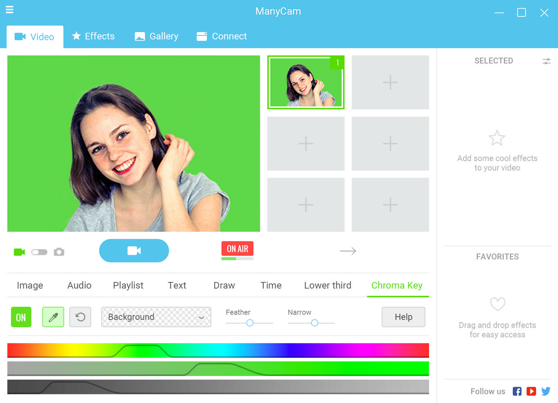Start recording with the blue camera button
The height and width of the screenshot is (403, 558).
(134, 251)
